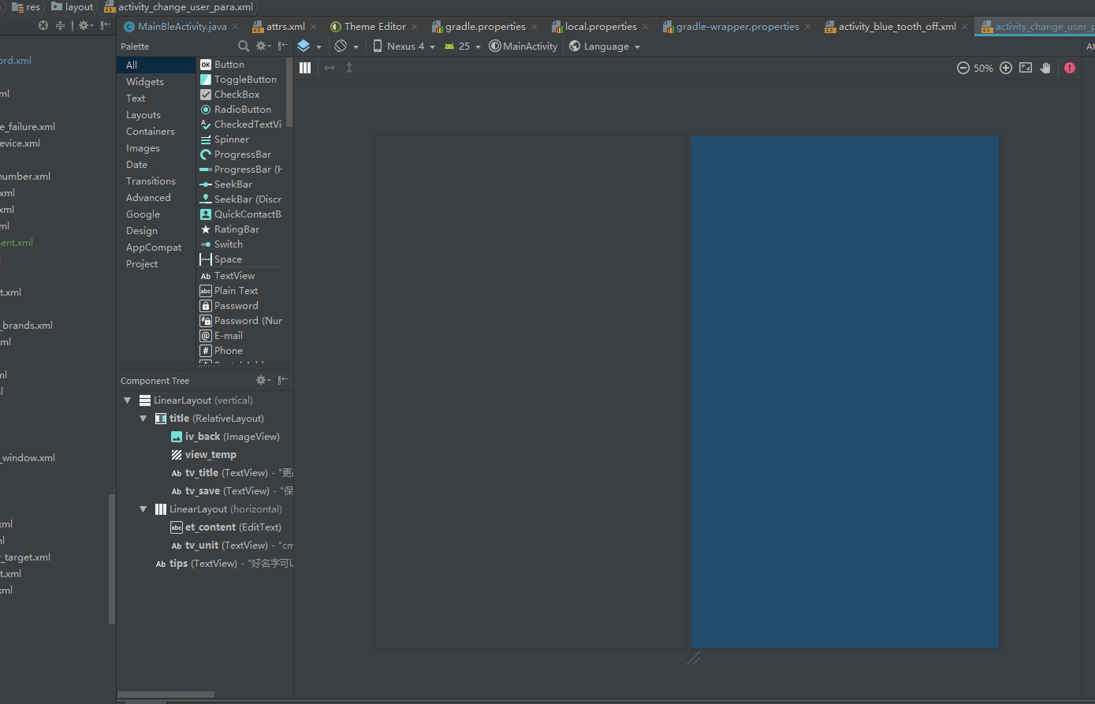Click the MainActivity theme button
The width and height of the screenshot is (1095, 704).
point(523,47)
